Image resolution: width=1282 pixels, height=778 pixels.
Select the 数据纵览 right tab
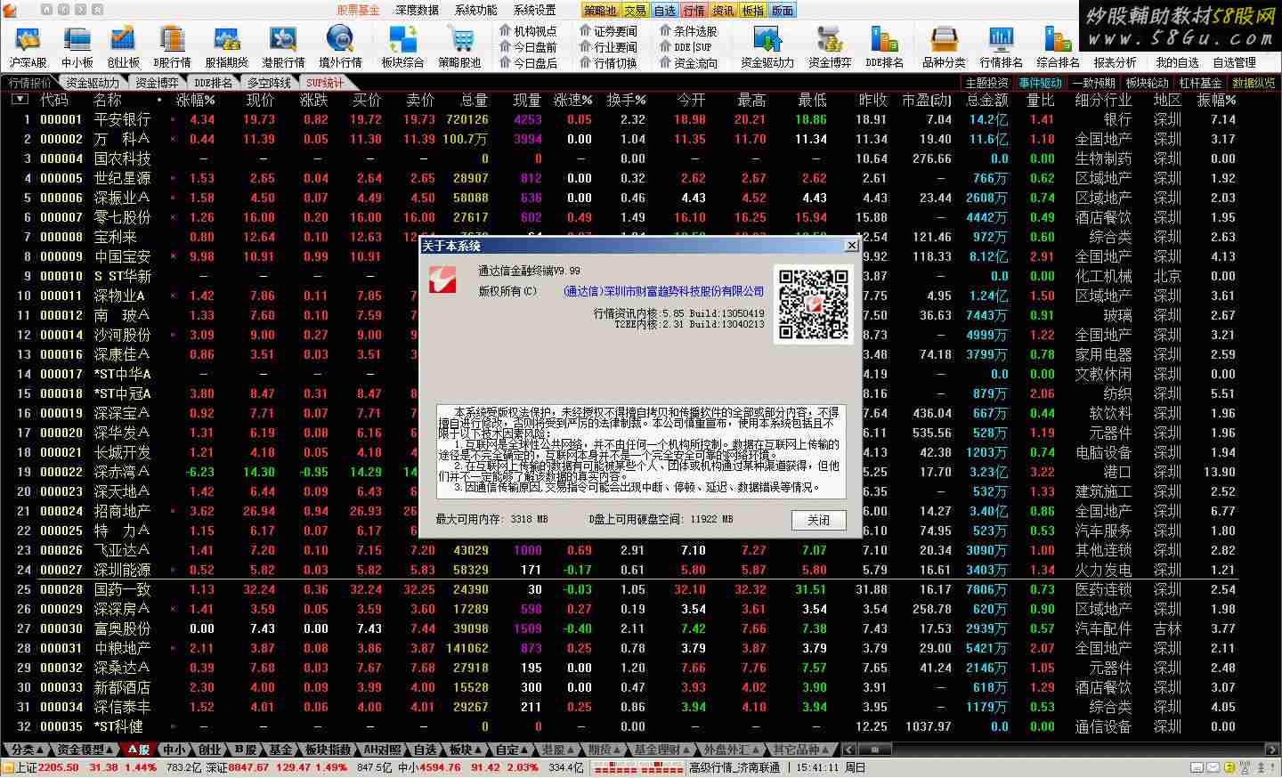pyautogui.click(x=1254, y=83)
